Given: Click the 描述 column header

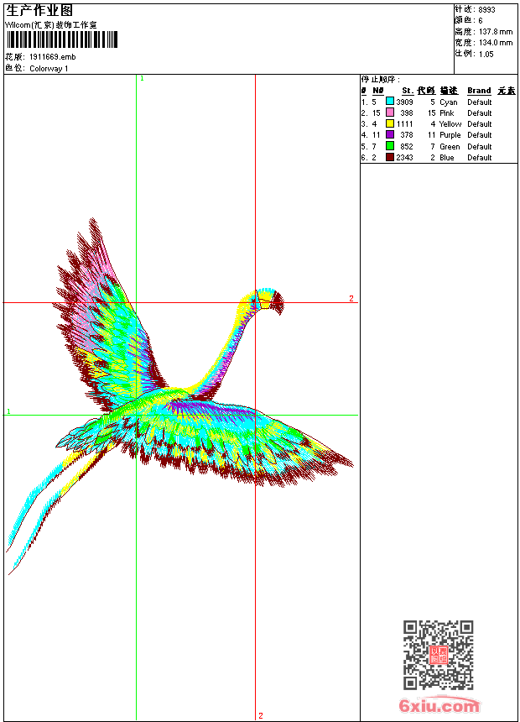Looking at the screenshot, I should pyautogui.click(x=449, y=91).
